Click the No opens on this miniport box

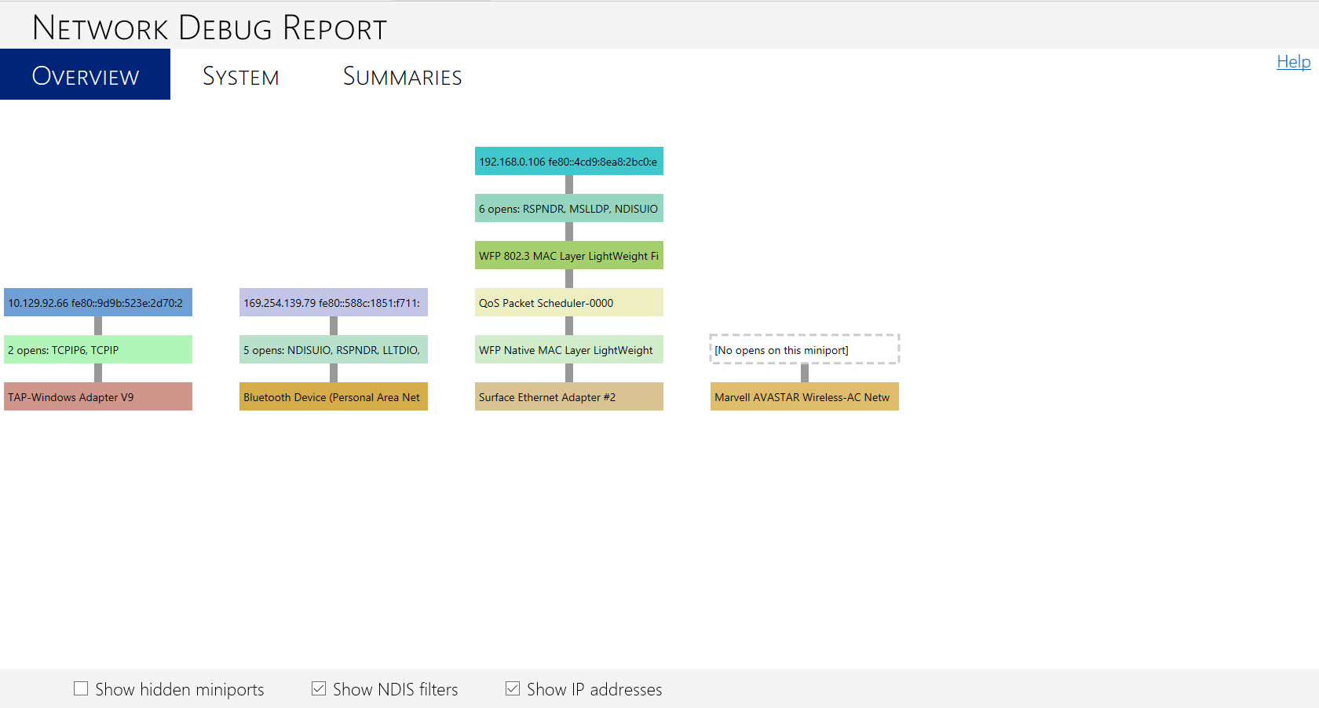pos(804,349)
